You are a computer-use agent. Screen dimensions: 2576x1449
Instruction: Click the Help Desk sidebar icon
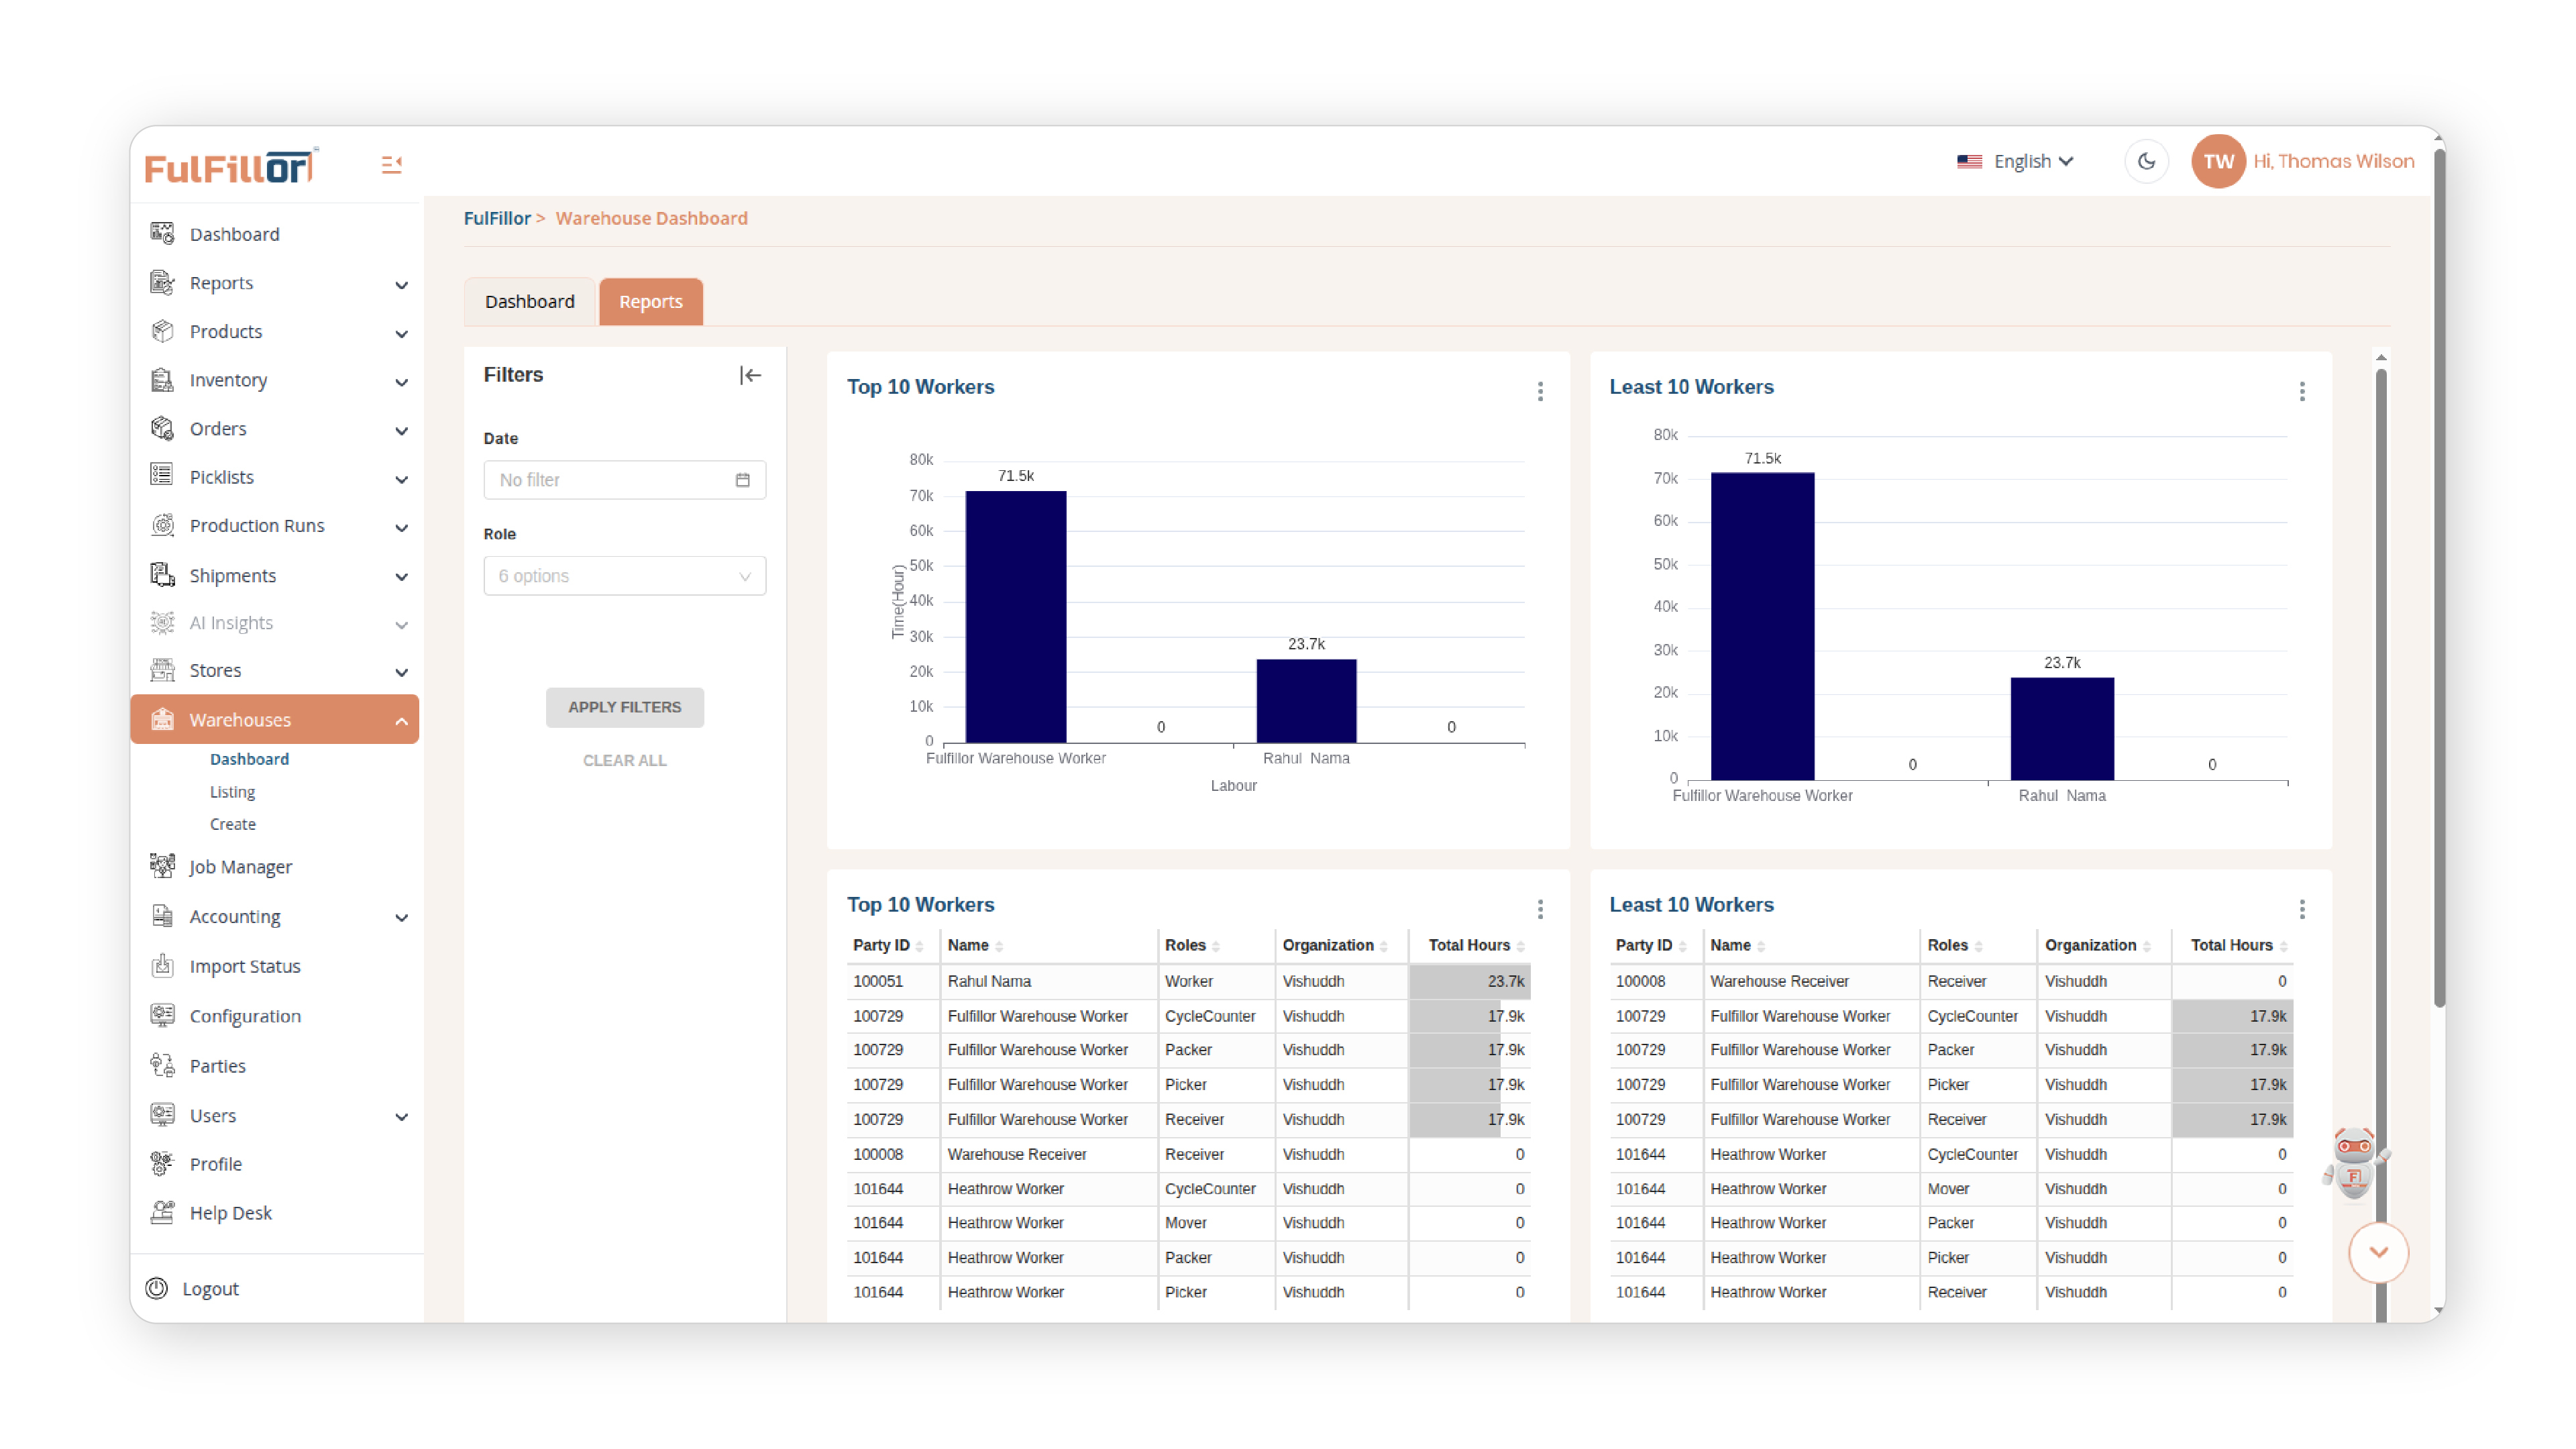162,1212
